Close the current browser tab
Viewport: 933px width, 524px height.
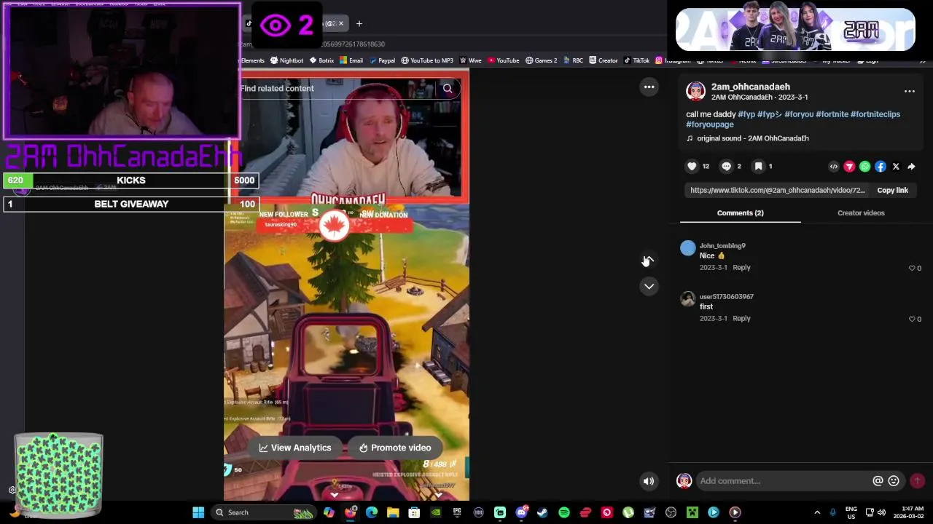click(x=340, y=23)
